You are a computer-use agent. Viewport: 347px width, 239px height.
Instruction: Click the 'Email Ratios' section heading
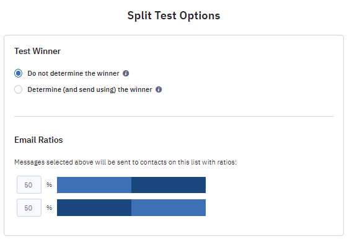[38, 140]
